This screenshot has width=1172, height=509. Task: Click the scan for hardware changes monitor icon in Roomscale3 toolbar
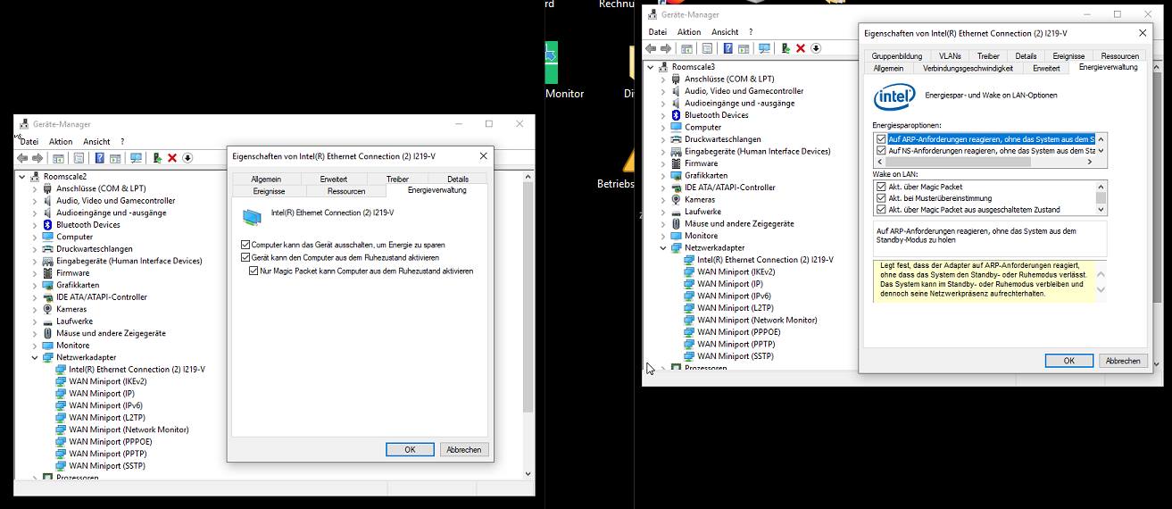(x=764, y=48)
